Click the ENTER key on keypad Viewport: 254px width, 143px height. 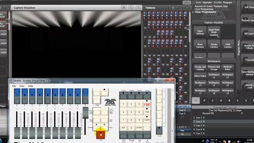139,128
